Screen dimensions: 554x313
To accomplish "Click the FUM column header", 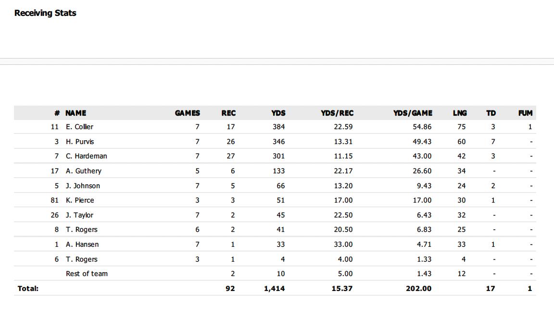I will pyautogui.click(x=525, y=113).
